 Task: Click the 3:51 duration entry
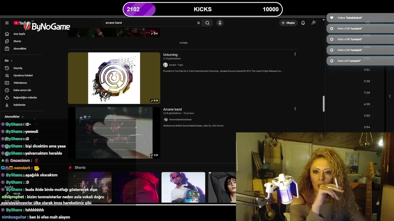tap(367, 70)
